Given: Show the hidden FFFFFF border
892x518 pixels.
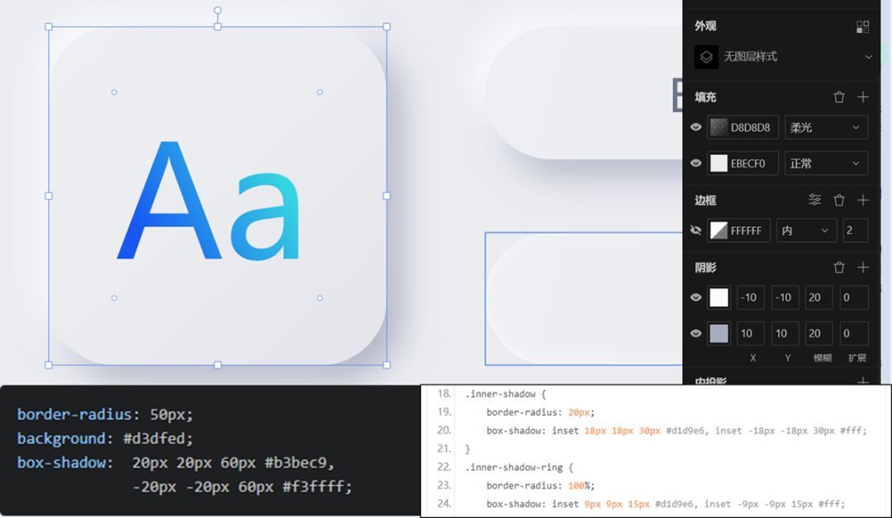Looking at the screenshot, I should 695,230.
